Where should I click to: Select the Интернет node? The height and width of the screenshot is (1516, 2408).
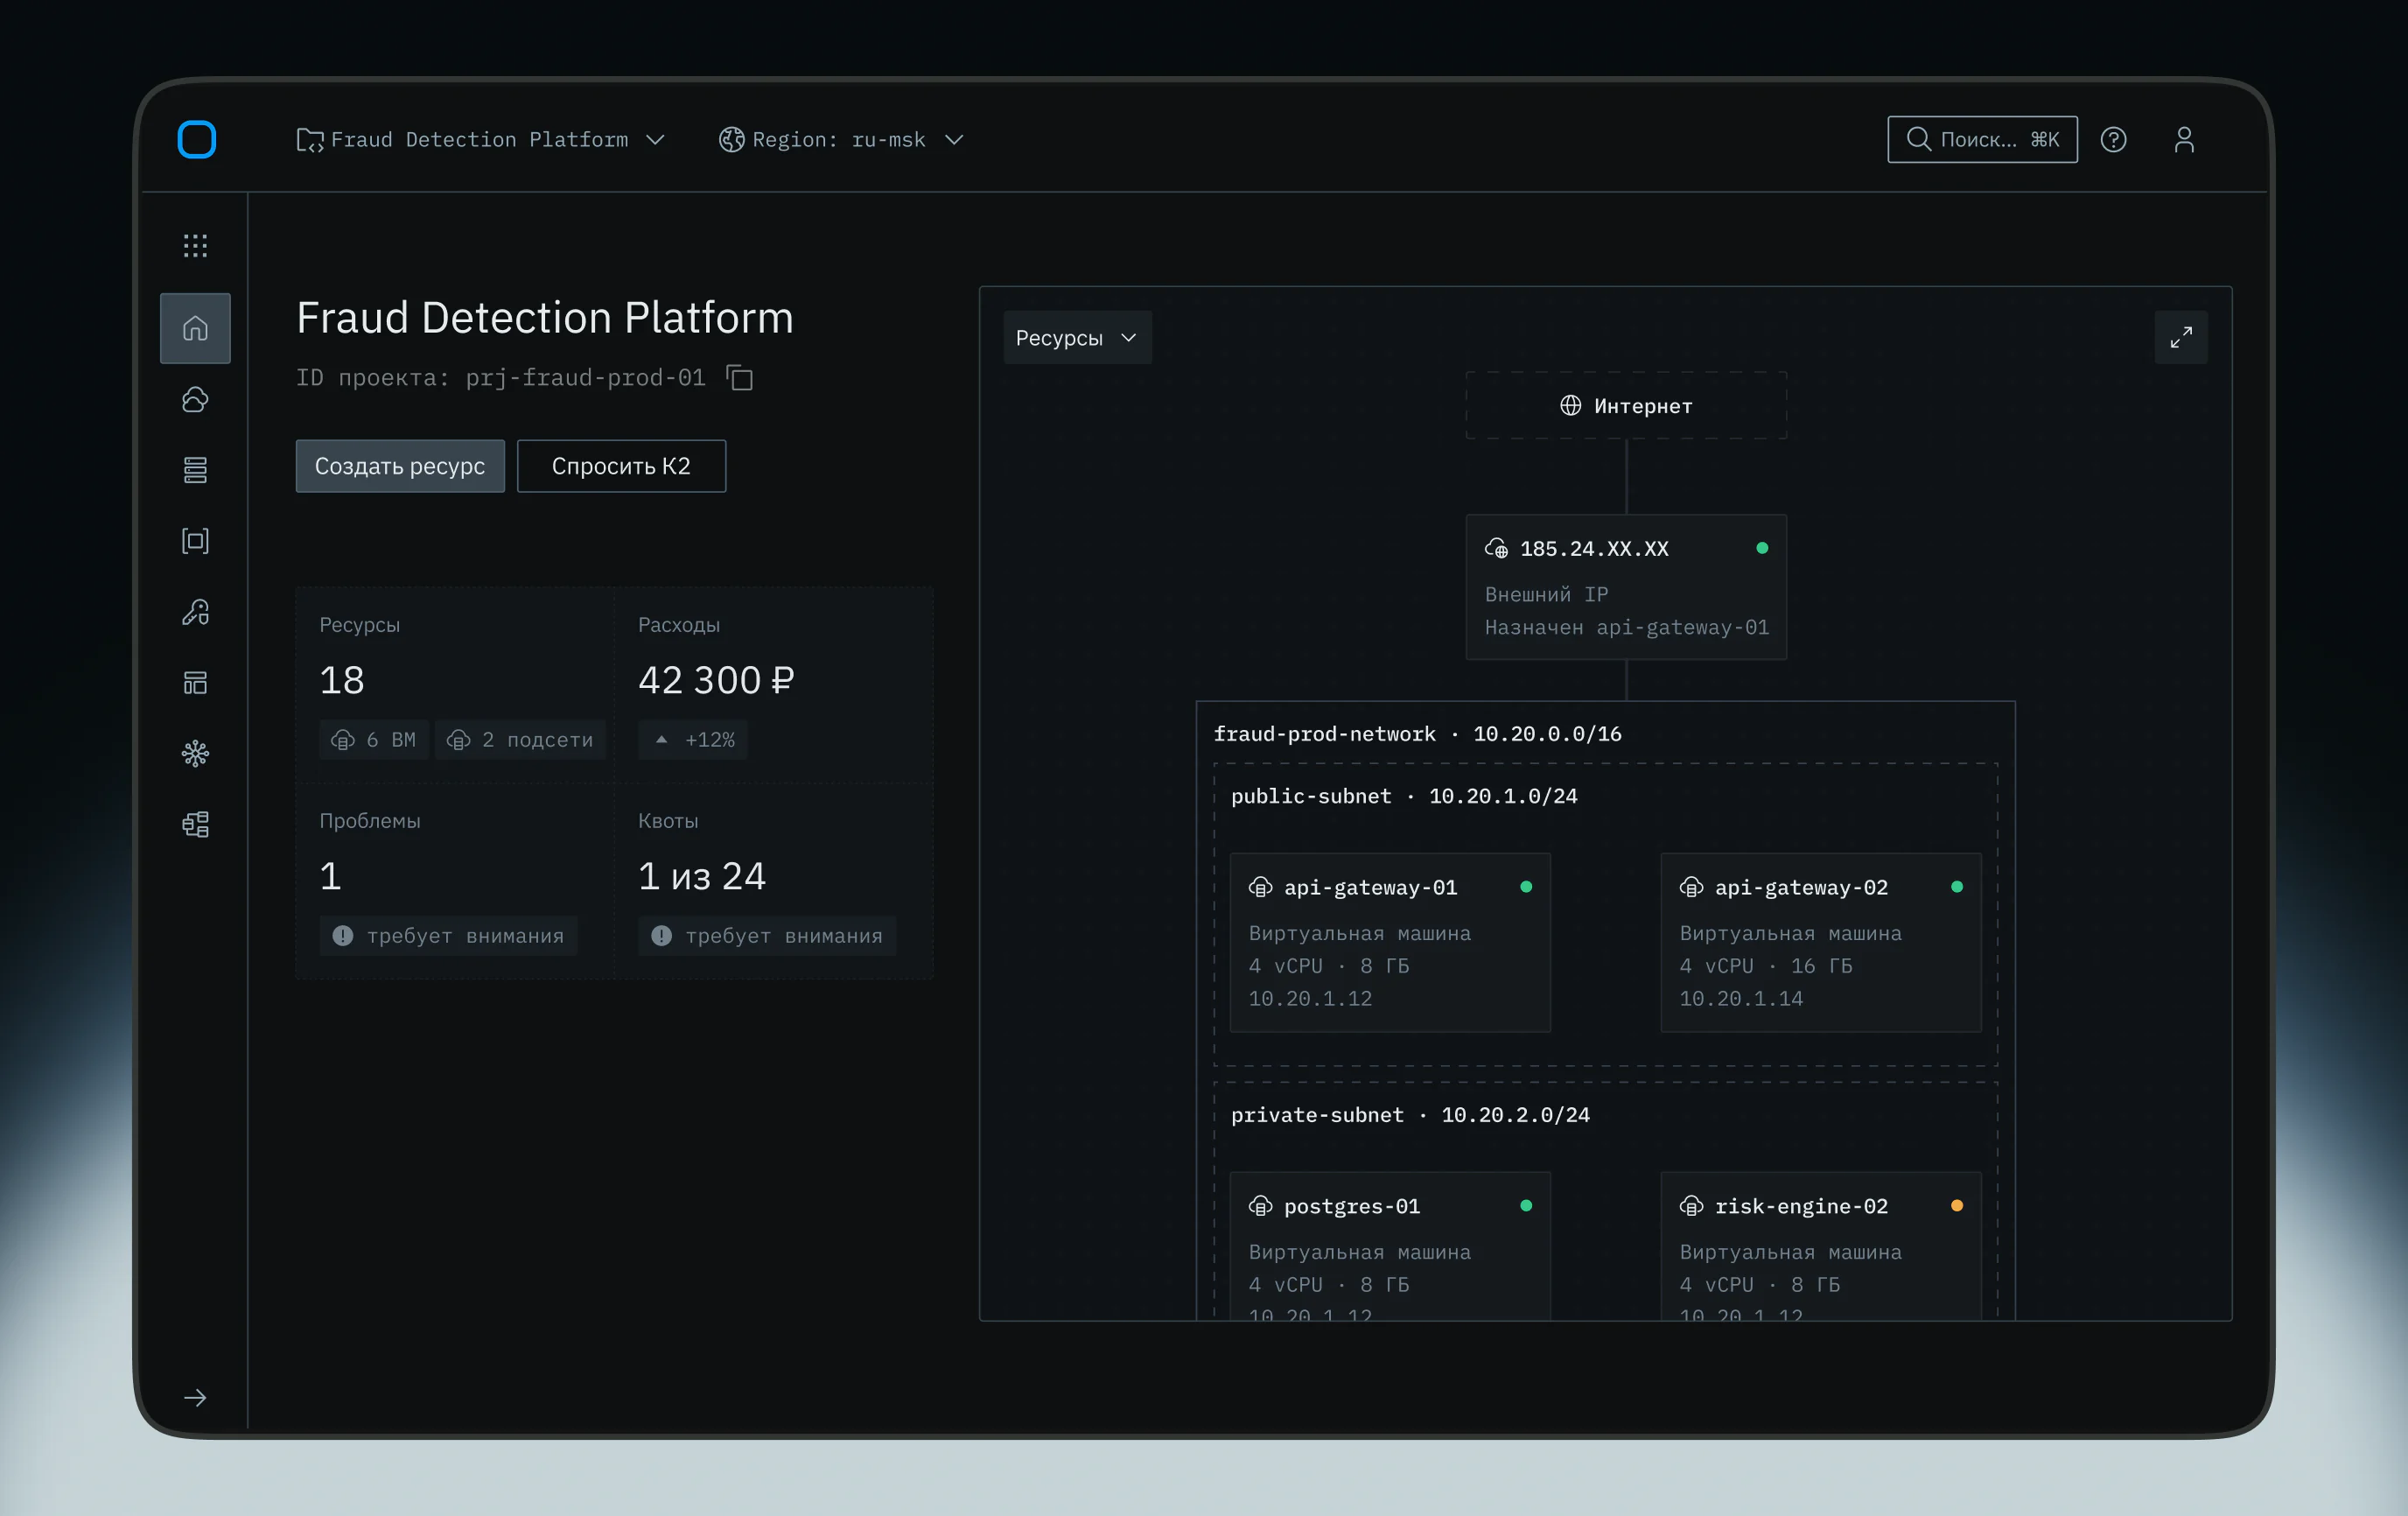tap(1626, 405)
